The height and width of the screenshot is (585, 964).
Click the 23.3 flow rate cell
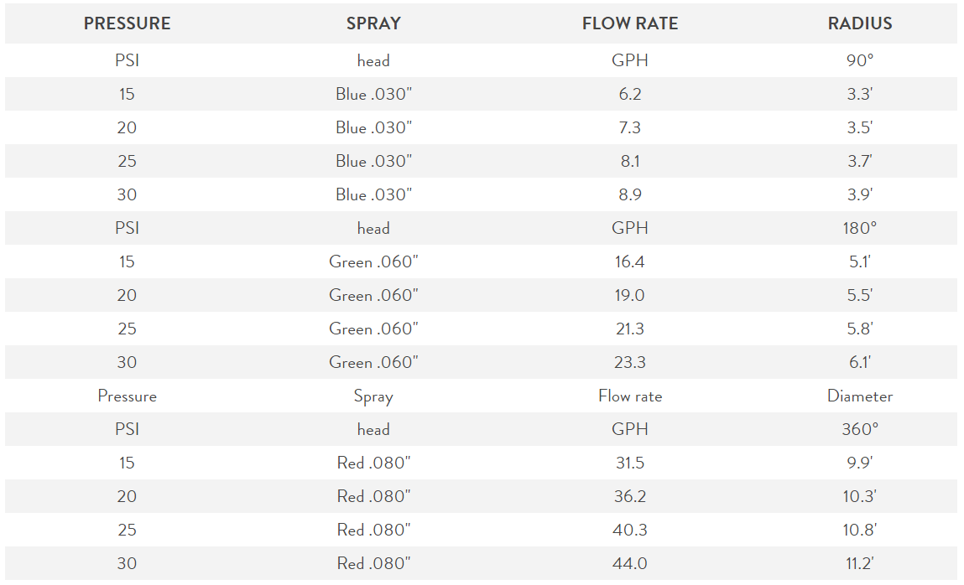(630, 362)
